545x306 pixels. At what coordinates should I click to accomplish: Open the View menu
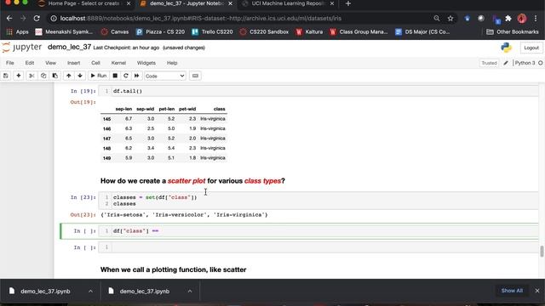point(50,63)
